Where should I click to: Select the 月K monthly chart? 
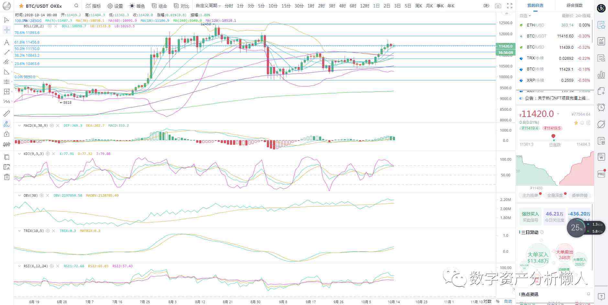tap(429, 6)
